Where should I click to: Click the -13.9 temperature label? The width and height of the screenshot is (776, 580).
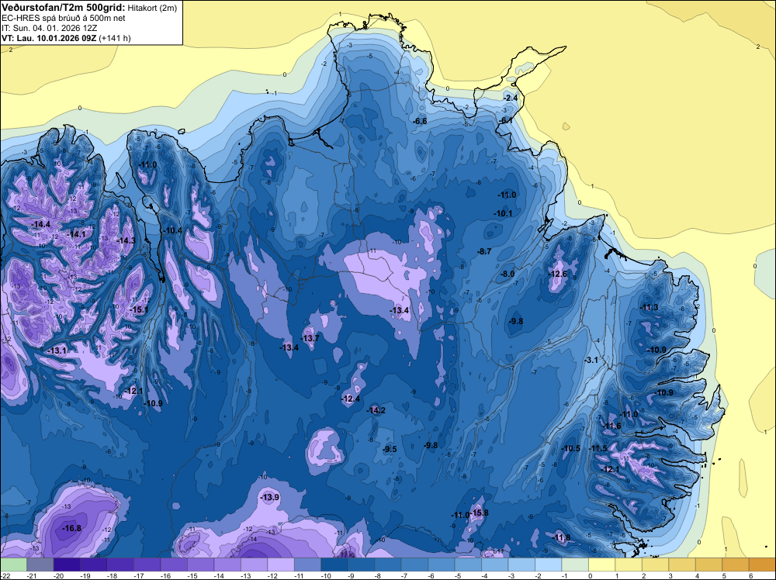pyautogui.click(x=270, y=497)
